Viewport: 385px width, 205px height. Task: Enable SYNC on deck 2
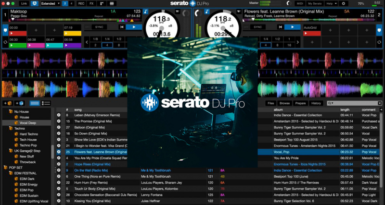tap(258, 27)
